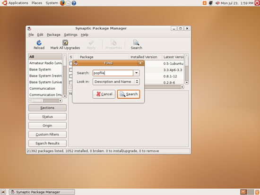Tick checkbox of the 0.5-1ubuntu package row
Screen dimensions: 260x195
(70, 63)
